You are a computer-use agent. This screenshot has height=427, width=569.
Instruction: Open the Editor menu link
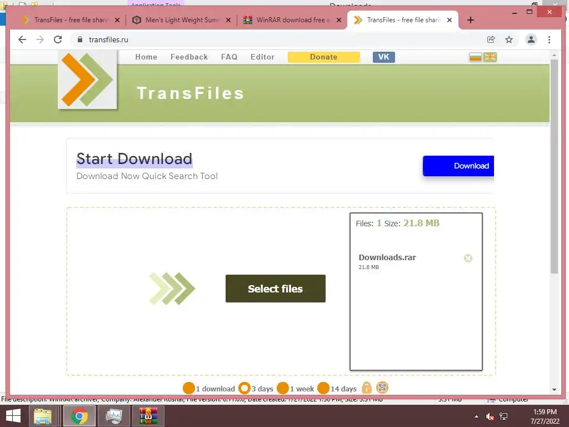pyautogui.click(x=262, y=57)
